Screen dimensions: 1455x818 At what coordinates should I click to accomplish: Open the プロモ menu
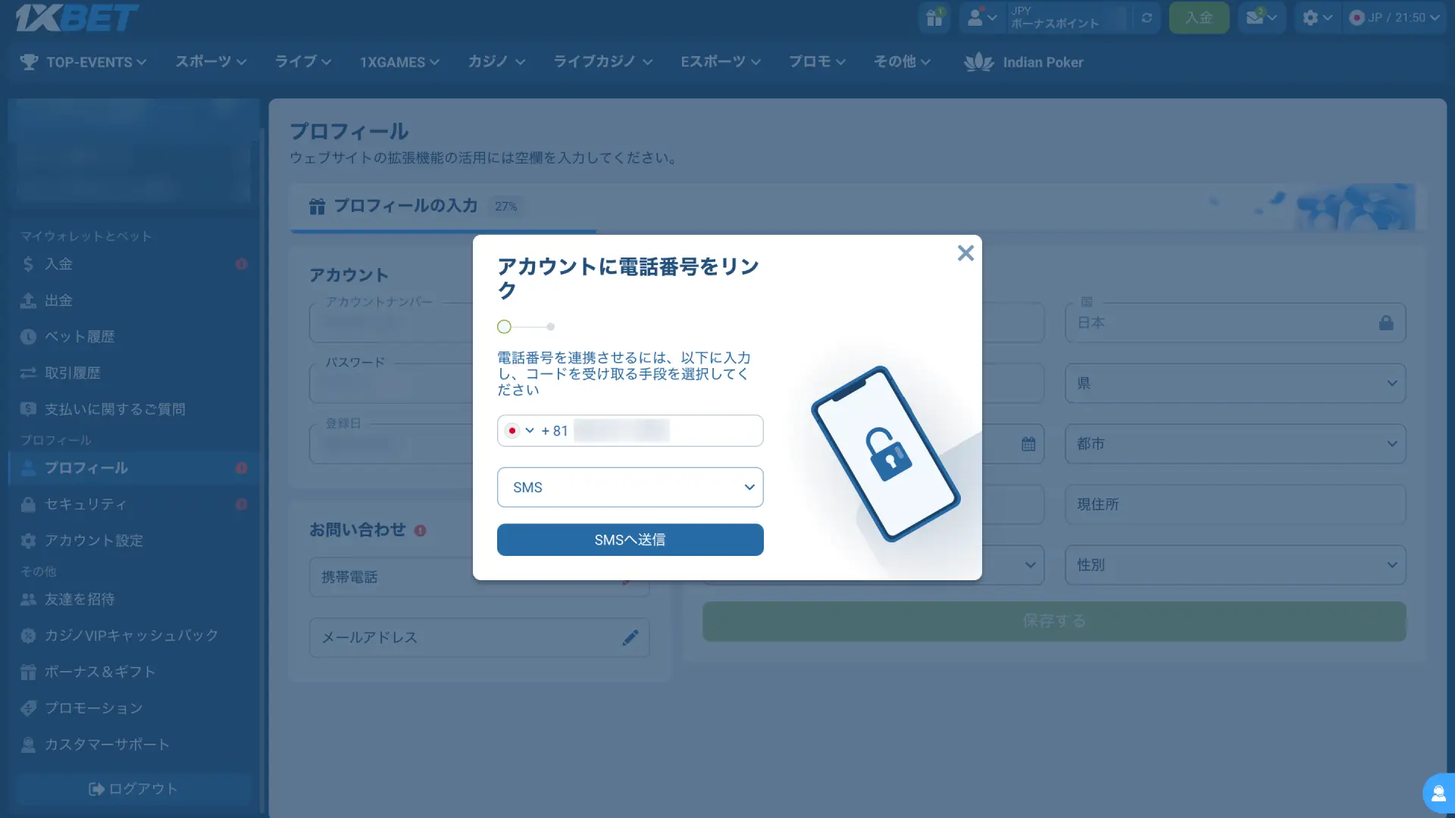(x=817, y=62)
